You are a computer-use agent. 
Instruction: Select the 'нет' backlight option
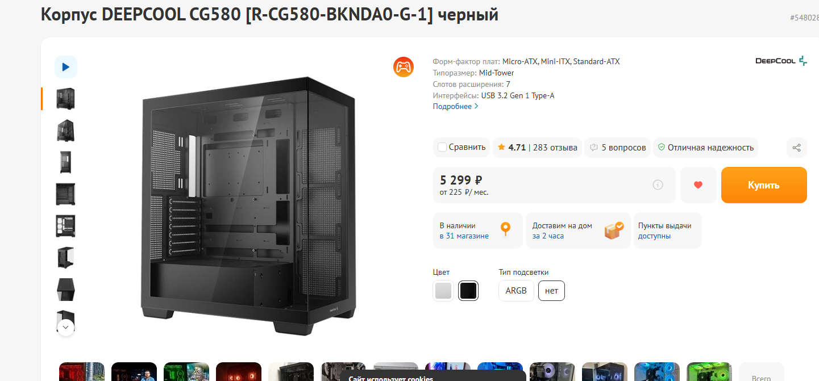click(x=551, y=291)
